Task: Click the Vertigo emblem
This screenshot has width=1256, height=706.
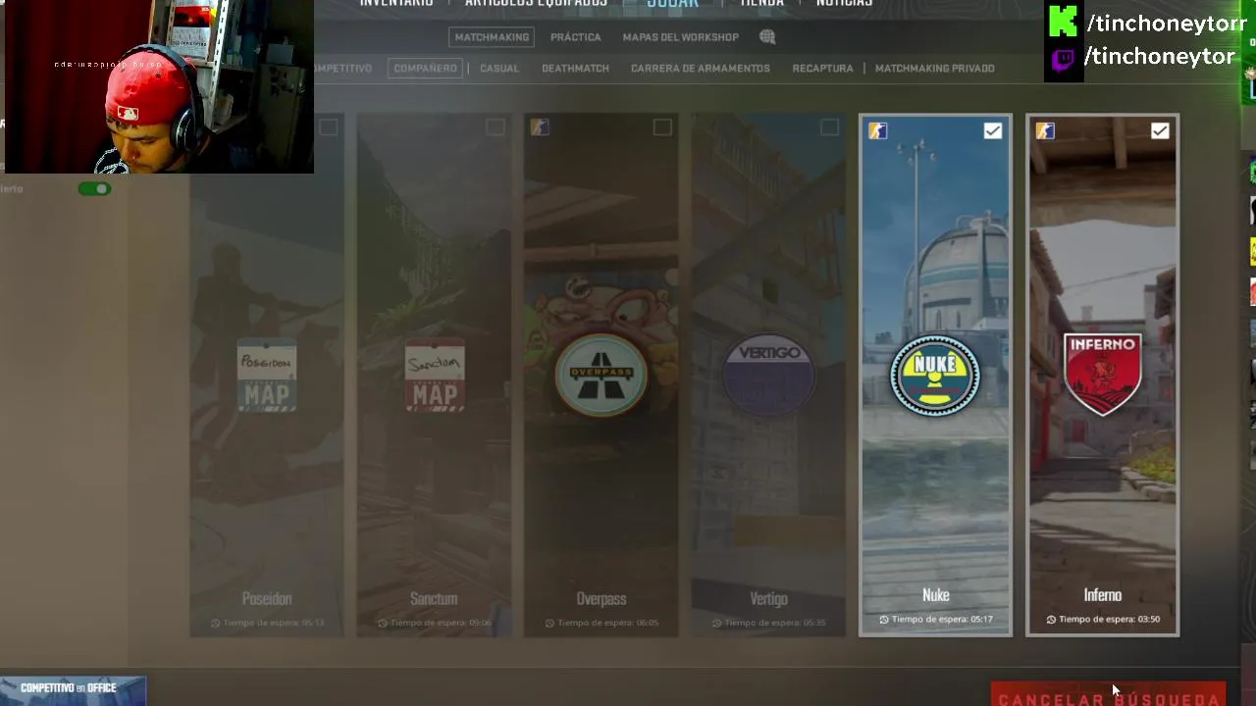Action: click(x=768, y=376)
